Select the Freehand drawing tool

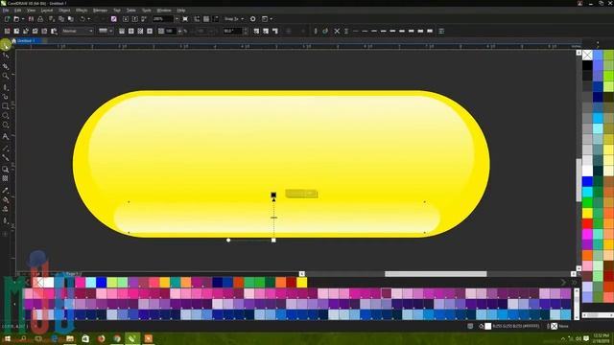click(6, 86)
